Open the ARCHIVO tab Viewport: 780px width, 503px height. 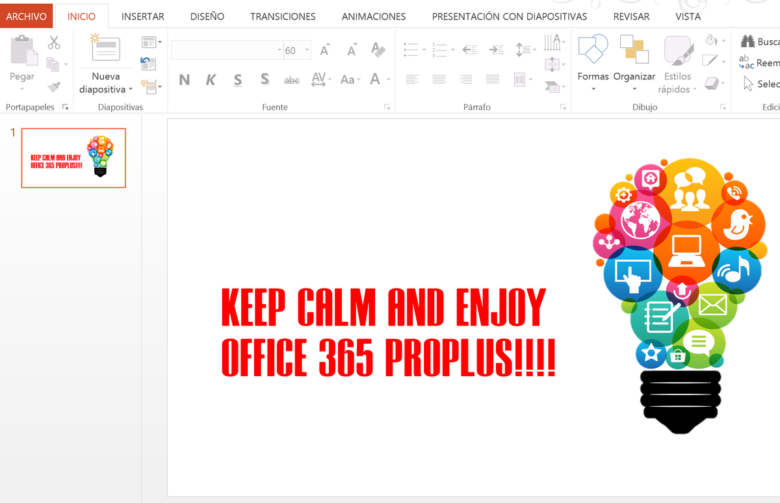coord(26,16)
